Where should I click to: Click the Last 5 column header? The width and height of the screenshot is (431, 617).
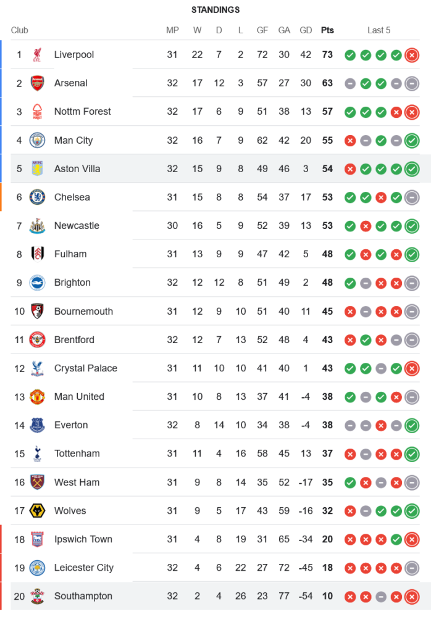point(379,30)
